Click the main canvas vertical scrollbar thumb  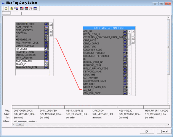169,47
